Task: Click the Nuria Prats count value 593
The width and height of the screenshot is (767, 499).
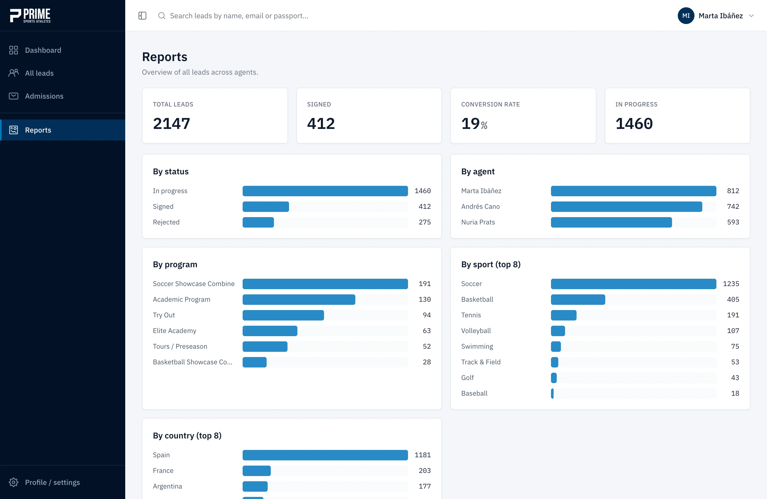Action: tap(733, 222)
